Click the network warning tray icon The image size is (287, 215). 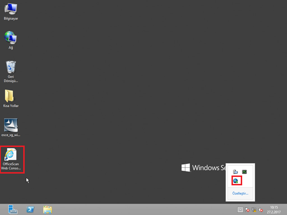254,210
